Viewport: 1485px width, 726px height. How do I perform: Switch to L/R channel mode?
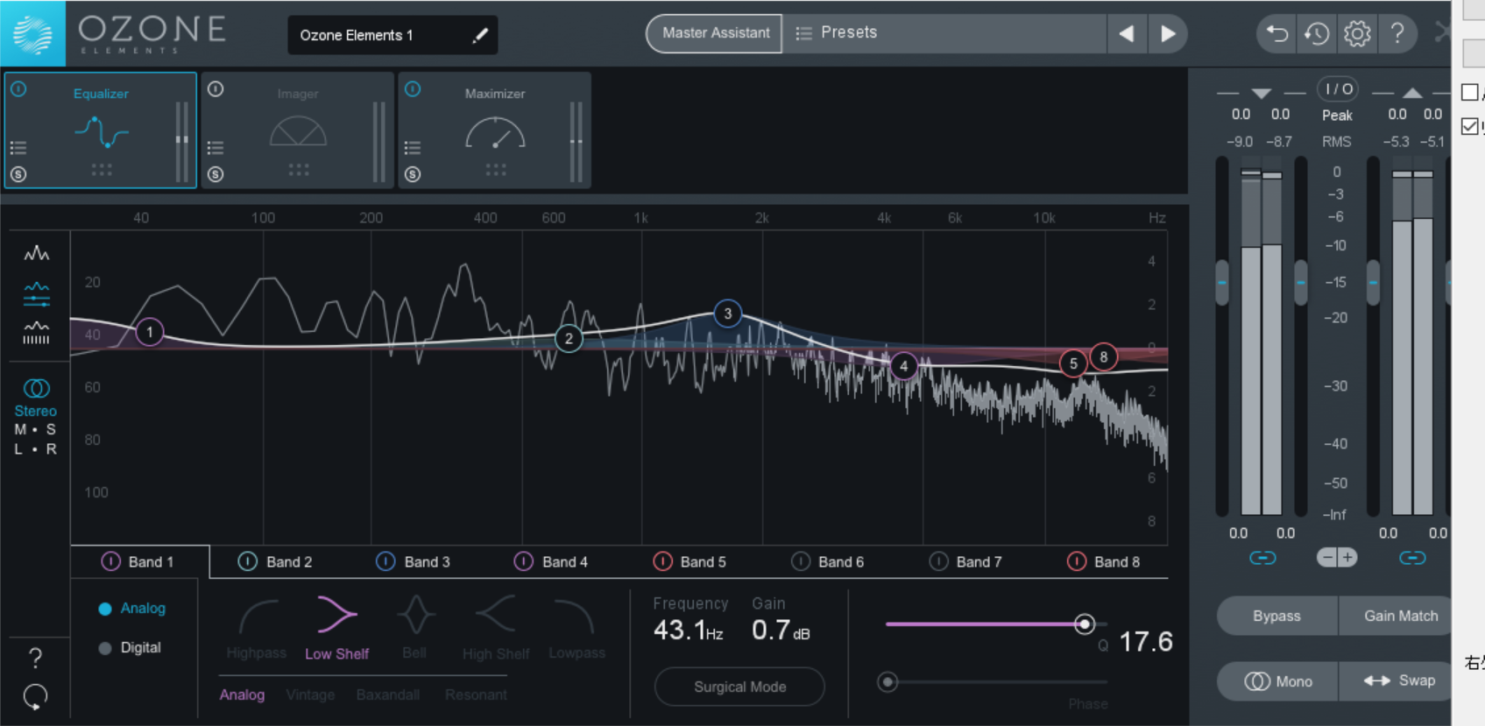point(35,449)
